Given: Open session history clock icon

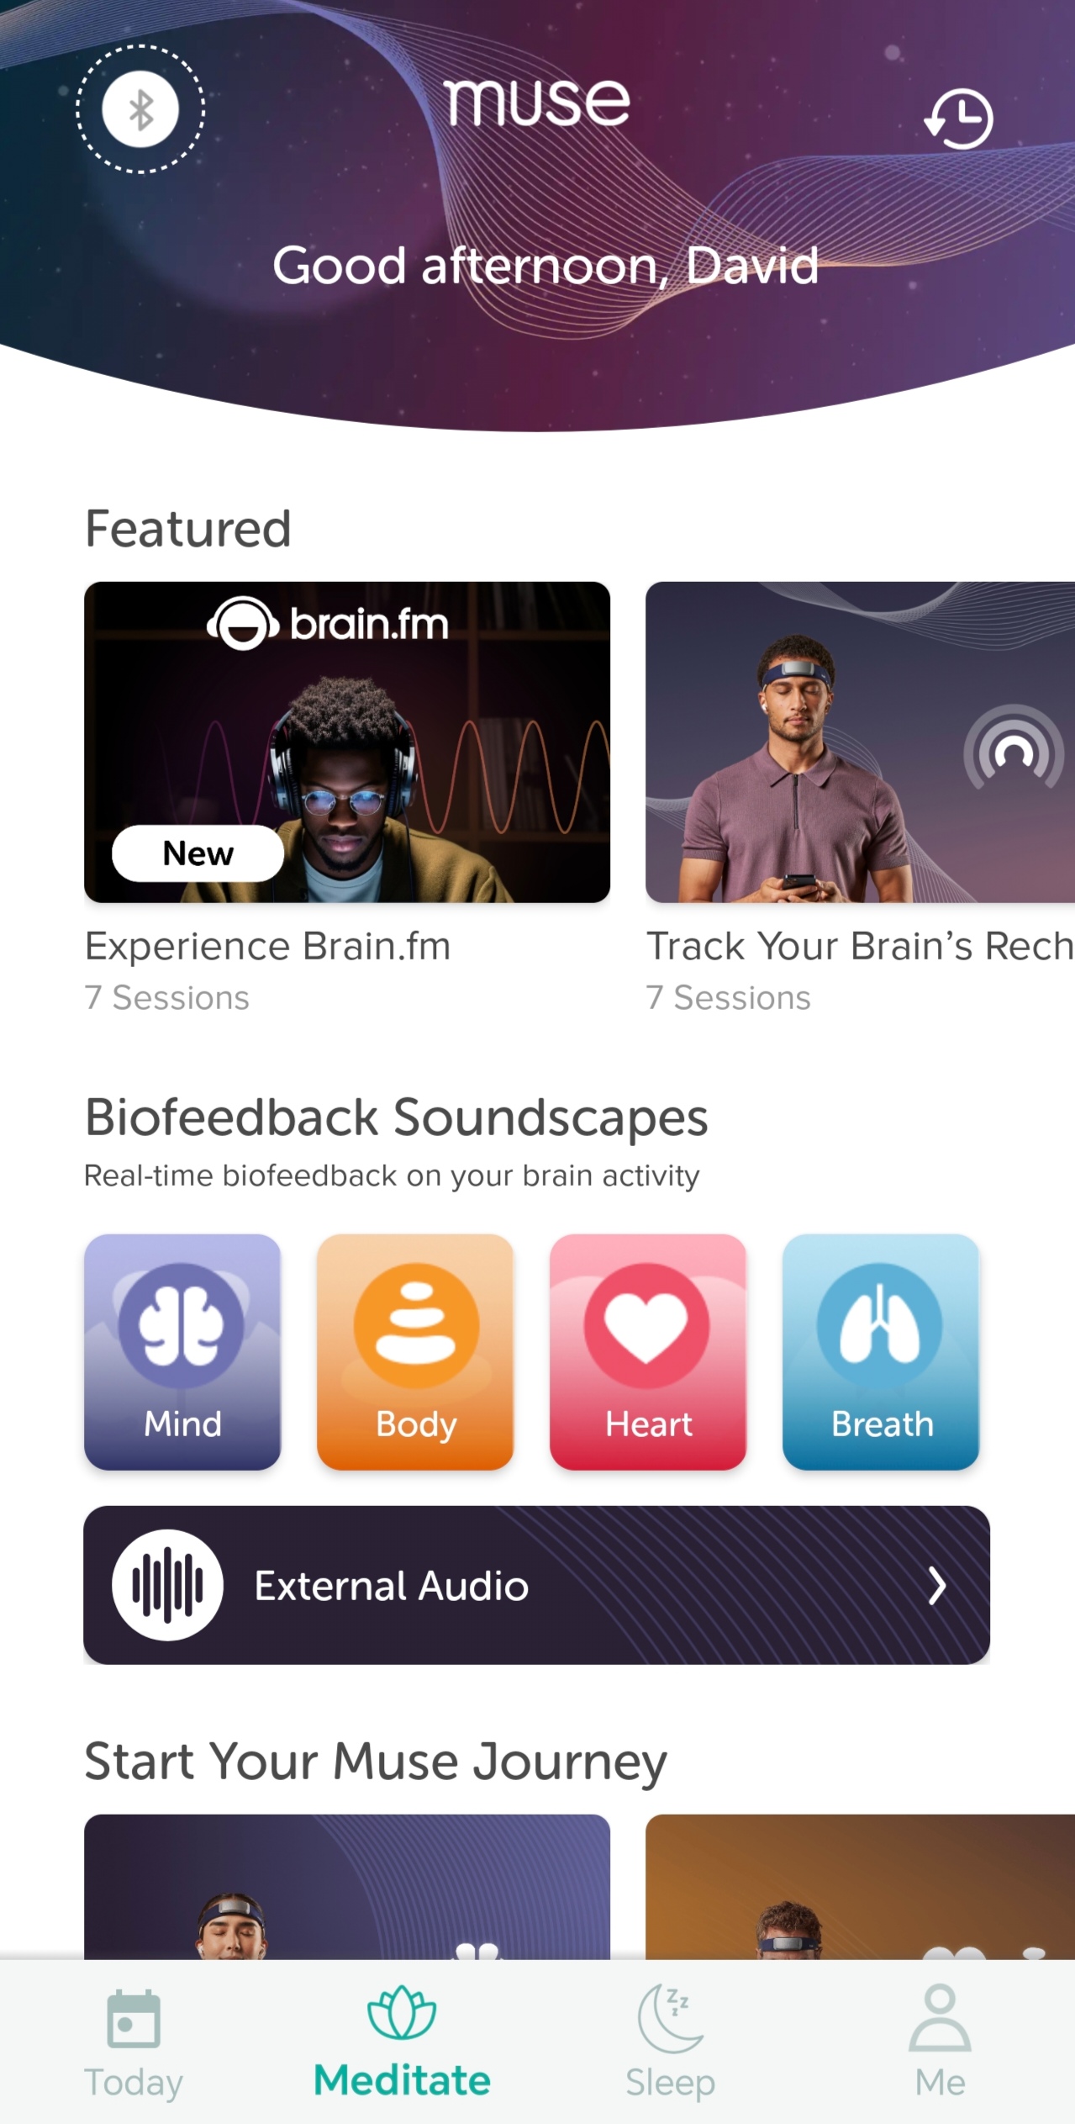Looking at the screenshot, I should click(x=959, y=118).
